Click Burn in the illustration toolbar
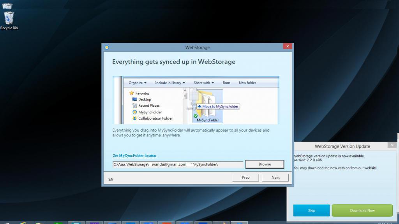Image resolution: width=399 pixels, height=224 pixels. point(226,83)
